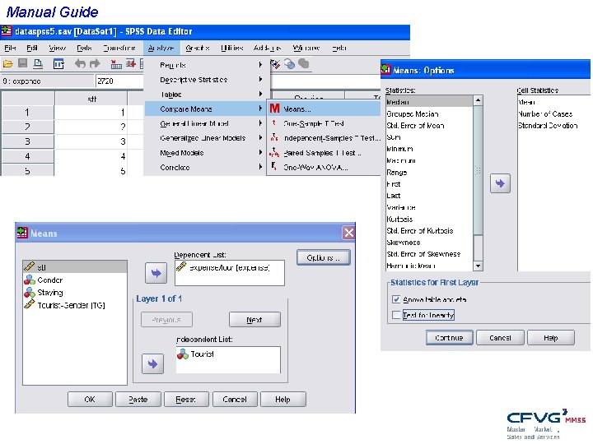This screenshot has height=444, width=593.
Task: Expand Reports submenu
Action: pyautogui.click(x=208, y=65)
